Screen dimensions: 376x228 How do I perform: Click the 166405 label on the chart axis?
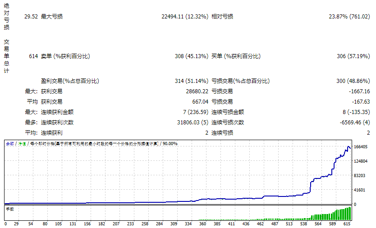[360, 147]
